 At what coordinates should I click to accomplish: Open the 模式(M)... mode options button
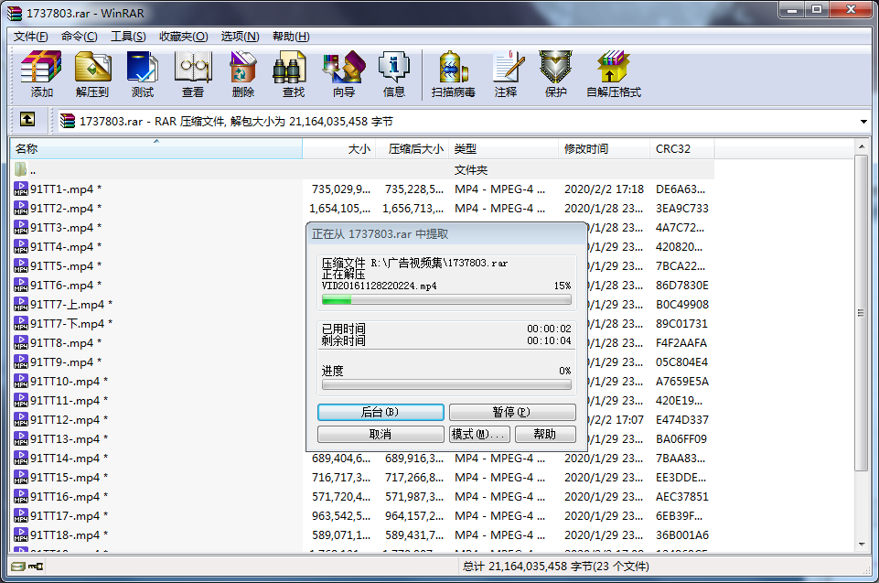point(479,435)
